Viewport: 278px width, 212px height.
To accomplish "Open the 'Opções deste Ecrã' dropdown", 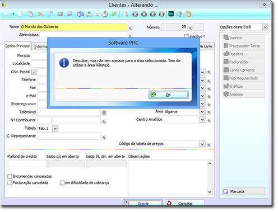I will (265, 27).
